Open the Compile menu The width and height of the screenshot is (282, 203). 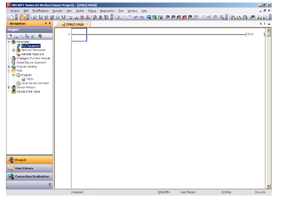pyautogui.click(x=57, y=11)
